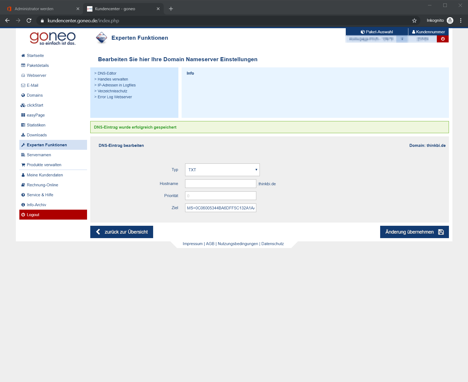Click zurück zur Übersicht button
The image size is (468, 382).
click(x=122, y=232)
